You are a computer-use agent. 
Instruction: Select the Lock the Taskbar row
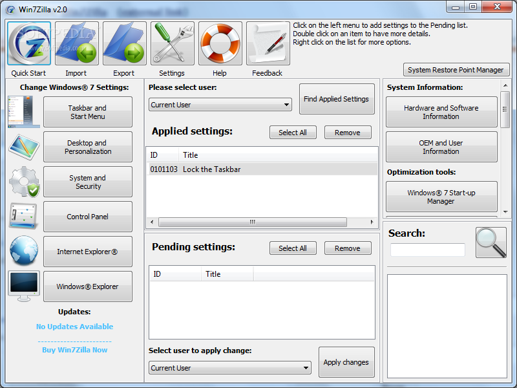(x=263, y=169)
